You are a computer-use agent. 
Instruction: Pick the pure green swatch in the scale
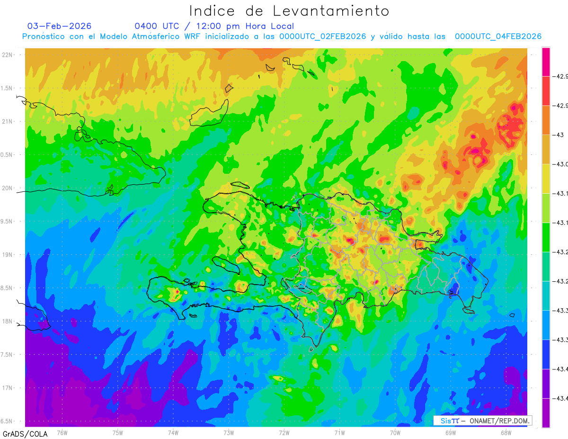546,237
